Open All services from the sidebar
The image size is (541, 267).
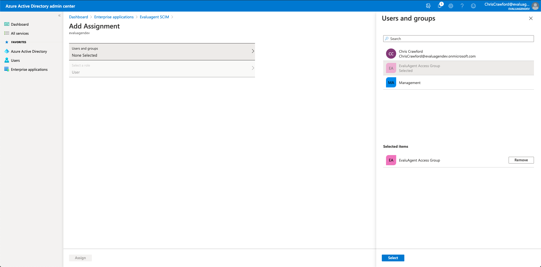[x=20, y=33]
